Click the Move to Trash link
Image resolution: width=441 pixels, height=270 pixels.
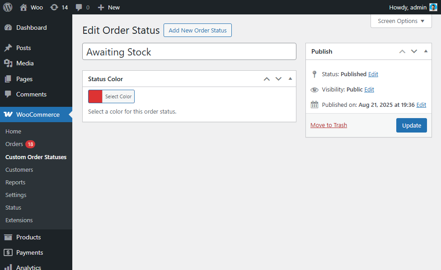[328, 125]
